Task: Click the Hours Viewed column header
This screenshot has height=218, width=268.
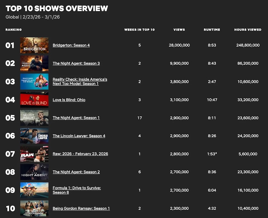Action: (247, 30)
